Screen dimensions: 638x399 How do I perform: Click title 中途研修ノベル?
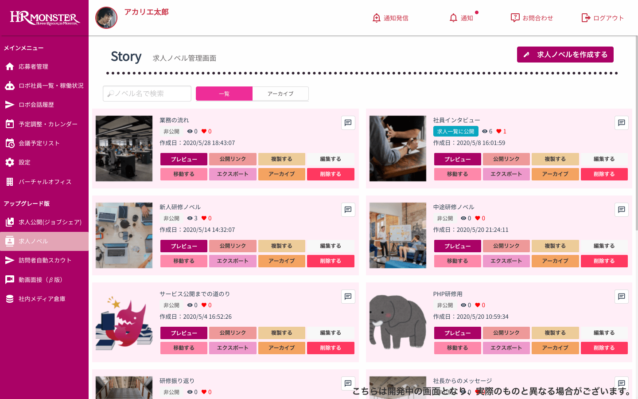[x=454, y=207]
